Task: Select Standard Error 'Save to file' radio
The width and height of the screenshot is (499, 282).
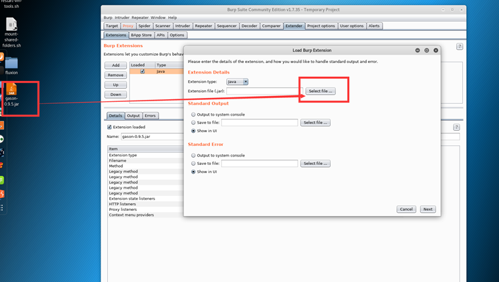Action: point(193,163)
